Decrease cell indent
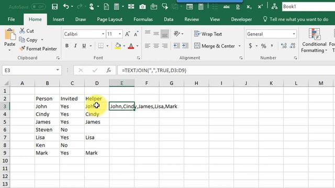 176,46
